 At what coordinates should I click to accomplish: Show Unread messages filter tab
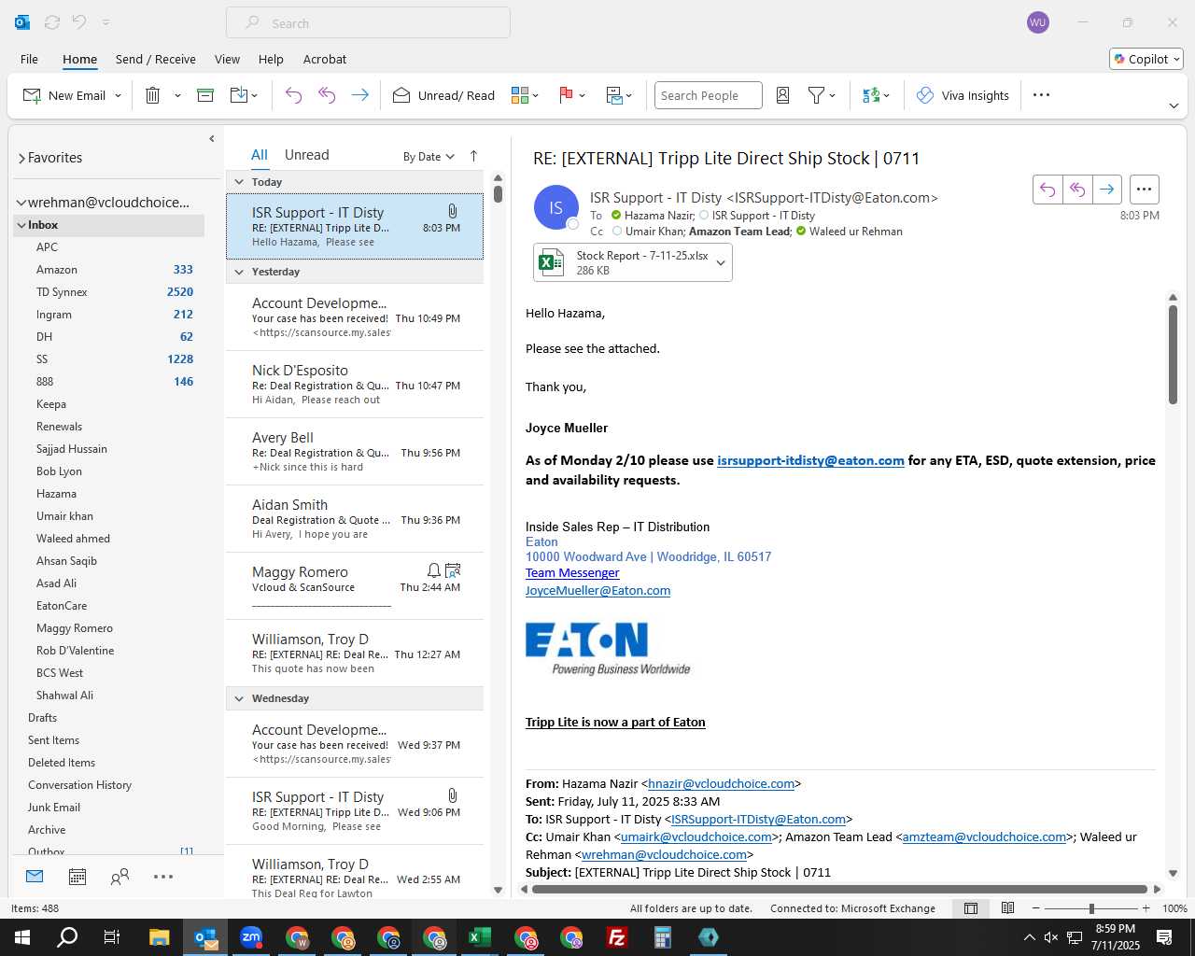click(307, 155)
